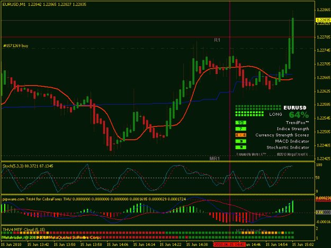The height and width of the screenshot is (248, 331).
Task: Click the EURUSD heading in the probability panel
Action: [294, 108]
